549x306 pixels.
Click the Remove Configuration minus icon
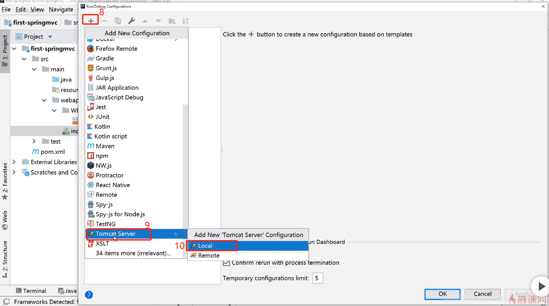[104, 21]
